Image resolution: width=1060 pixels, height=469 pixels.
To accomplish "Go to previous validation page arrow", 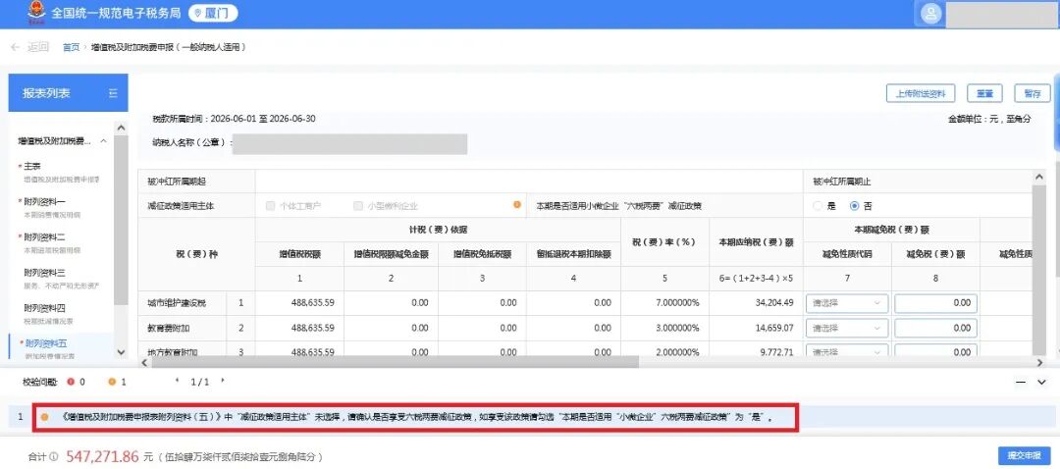I will click(x=177, y=381).
